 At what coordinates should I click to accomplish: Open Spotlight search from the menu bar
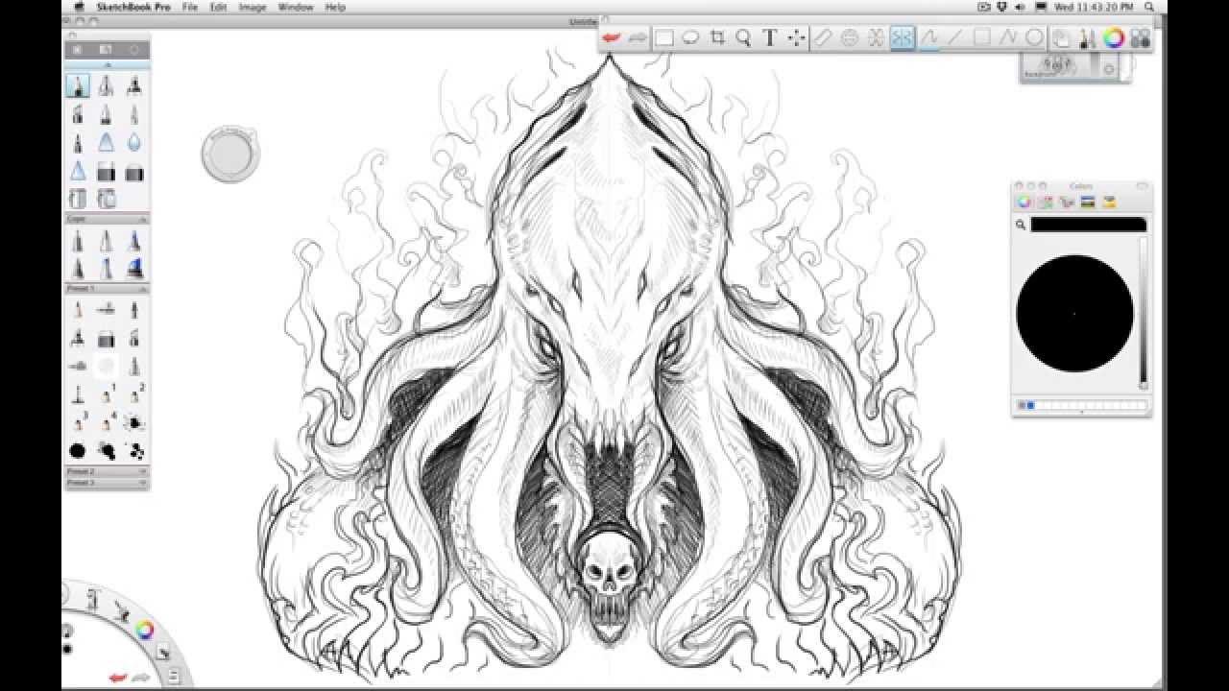(1149, 7)
